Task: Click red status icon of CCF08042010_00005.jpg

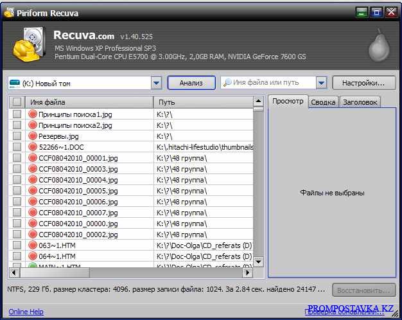Action: (x=33, y=190)
